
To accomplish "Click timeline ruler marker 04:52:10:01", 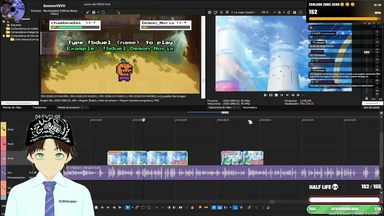I will (x=308, y=120).
